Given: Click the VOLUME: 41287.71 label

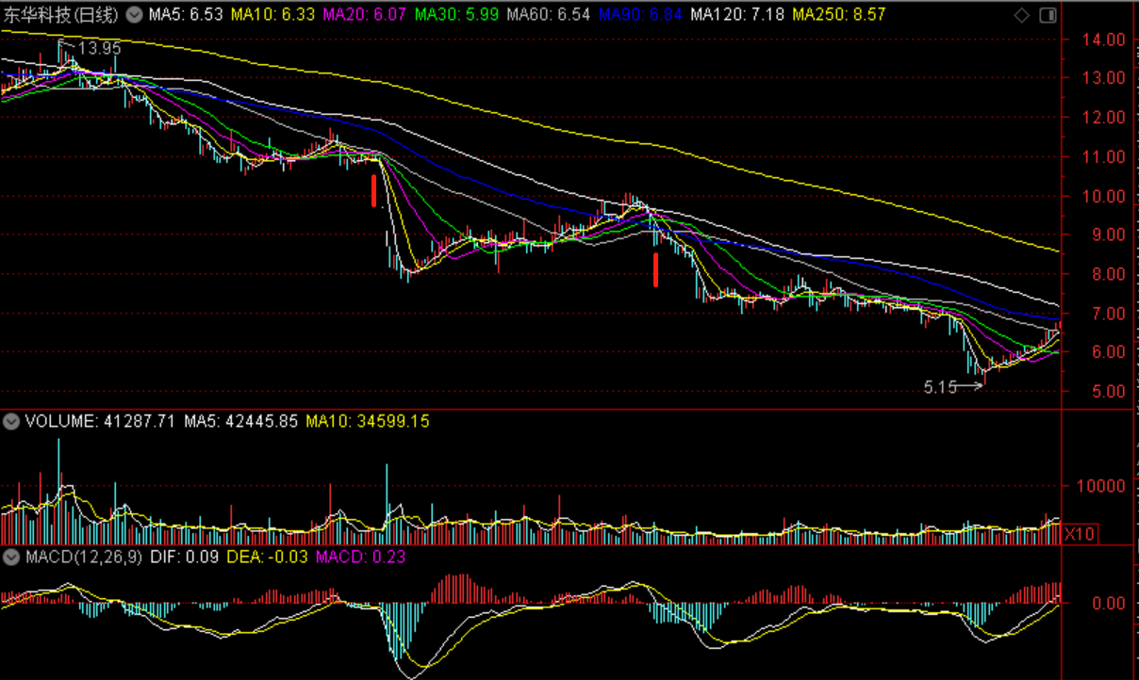Looking at the screenshot, I should (x=101, y=421).
